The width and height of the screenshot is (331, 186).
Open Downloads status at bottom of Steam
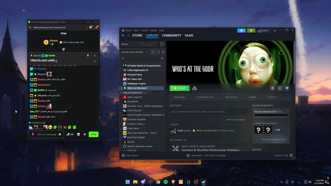(206, 156)
